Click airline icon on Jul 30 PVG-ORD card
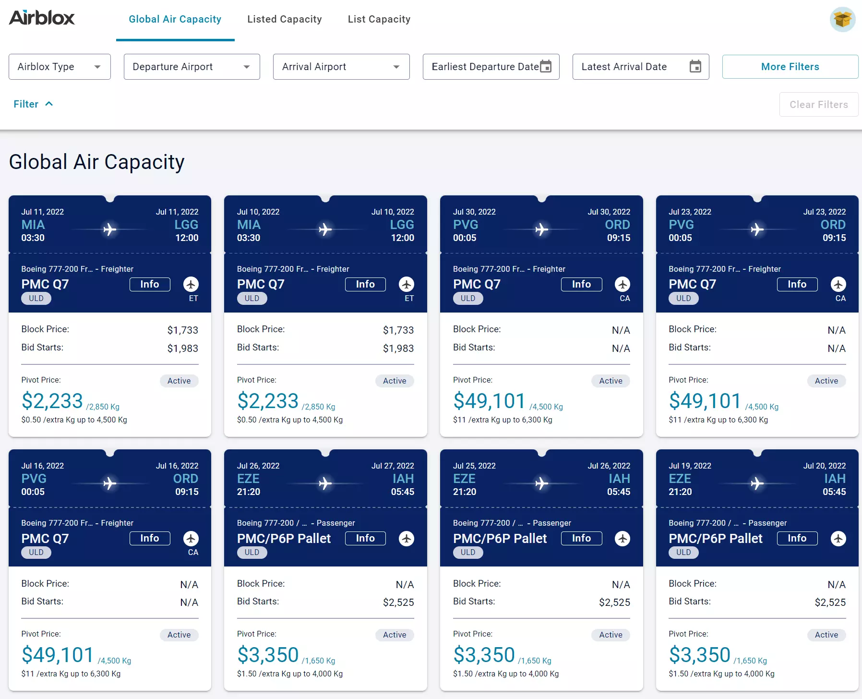Image resolution: width=862 pixels, height=699 pixels. [x=623, y=284]
